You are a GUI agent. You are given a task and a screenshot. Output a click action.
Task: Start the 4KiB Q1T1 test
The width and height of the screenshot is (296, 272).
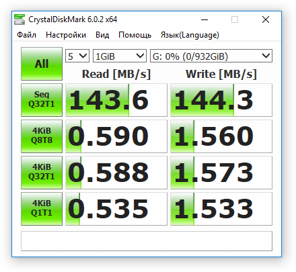[42, 209]
